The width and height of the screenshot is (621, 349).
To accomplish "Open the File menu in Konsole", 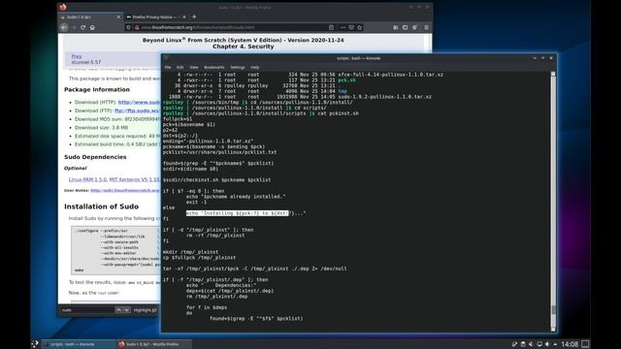I will [168, 67].
